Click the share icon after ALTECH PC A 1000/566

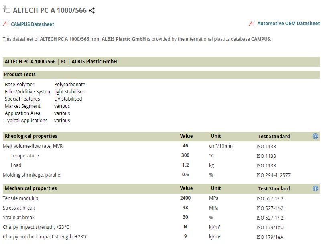tap(92, 10)
